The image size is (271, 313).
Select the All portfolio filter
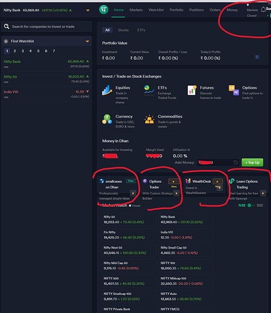click(108, 30)
